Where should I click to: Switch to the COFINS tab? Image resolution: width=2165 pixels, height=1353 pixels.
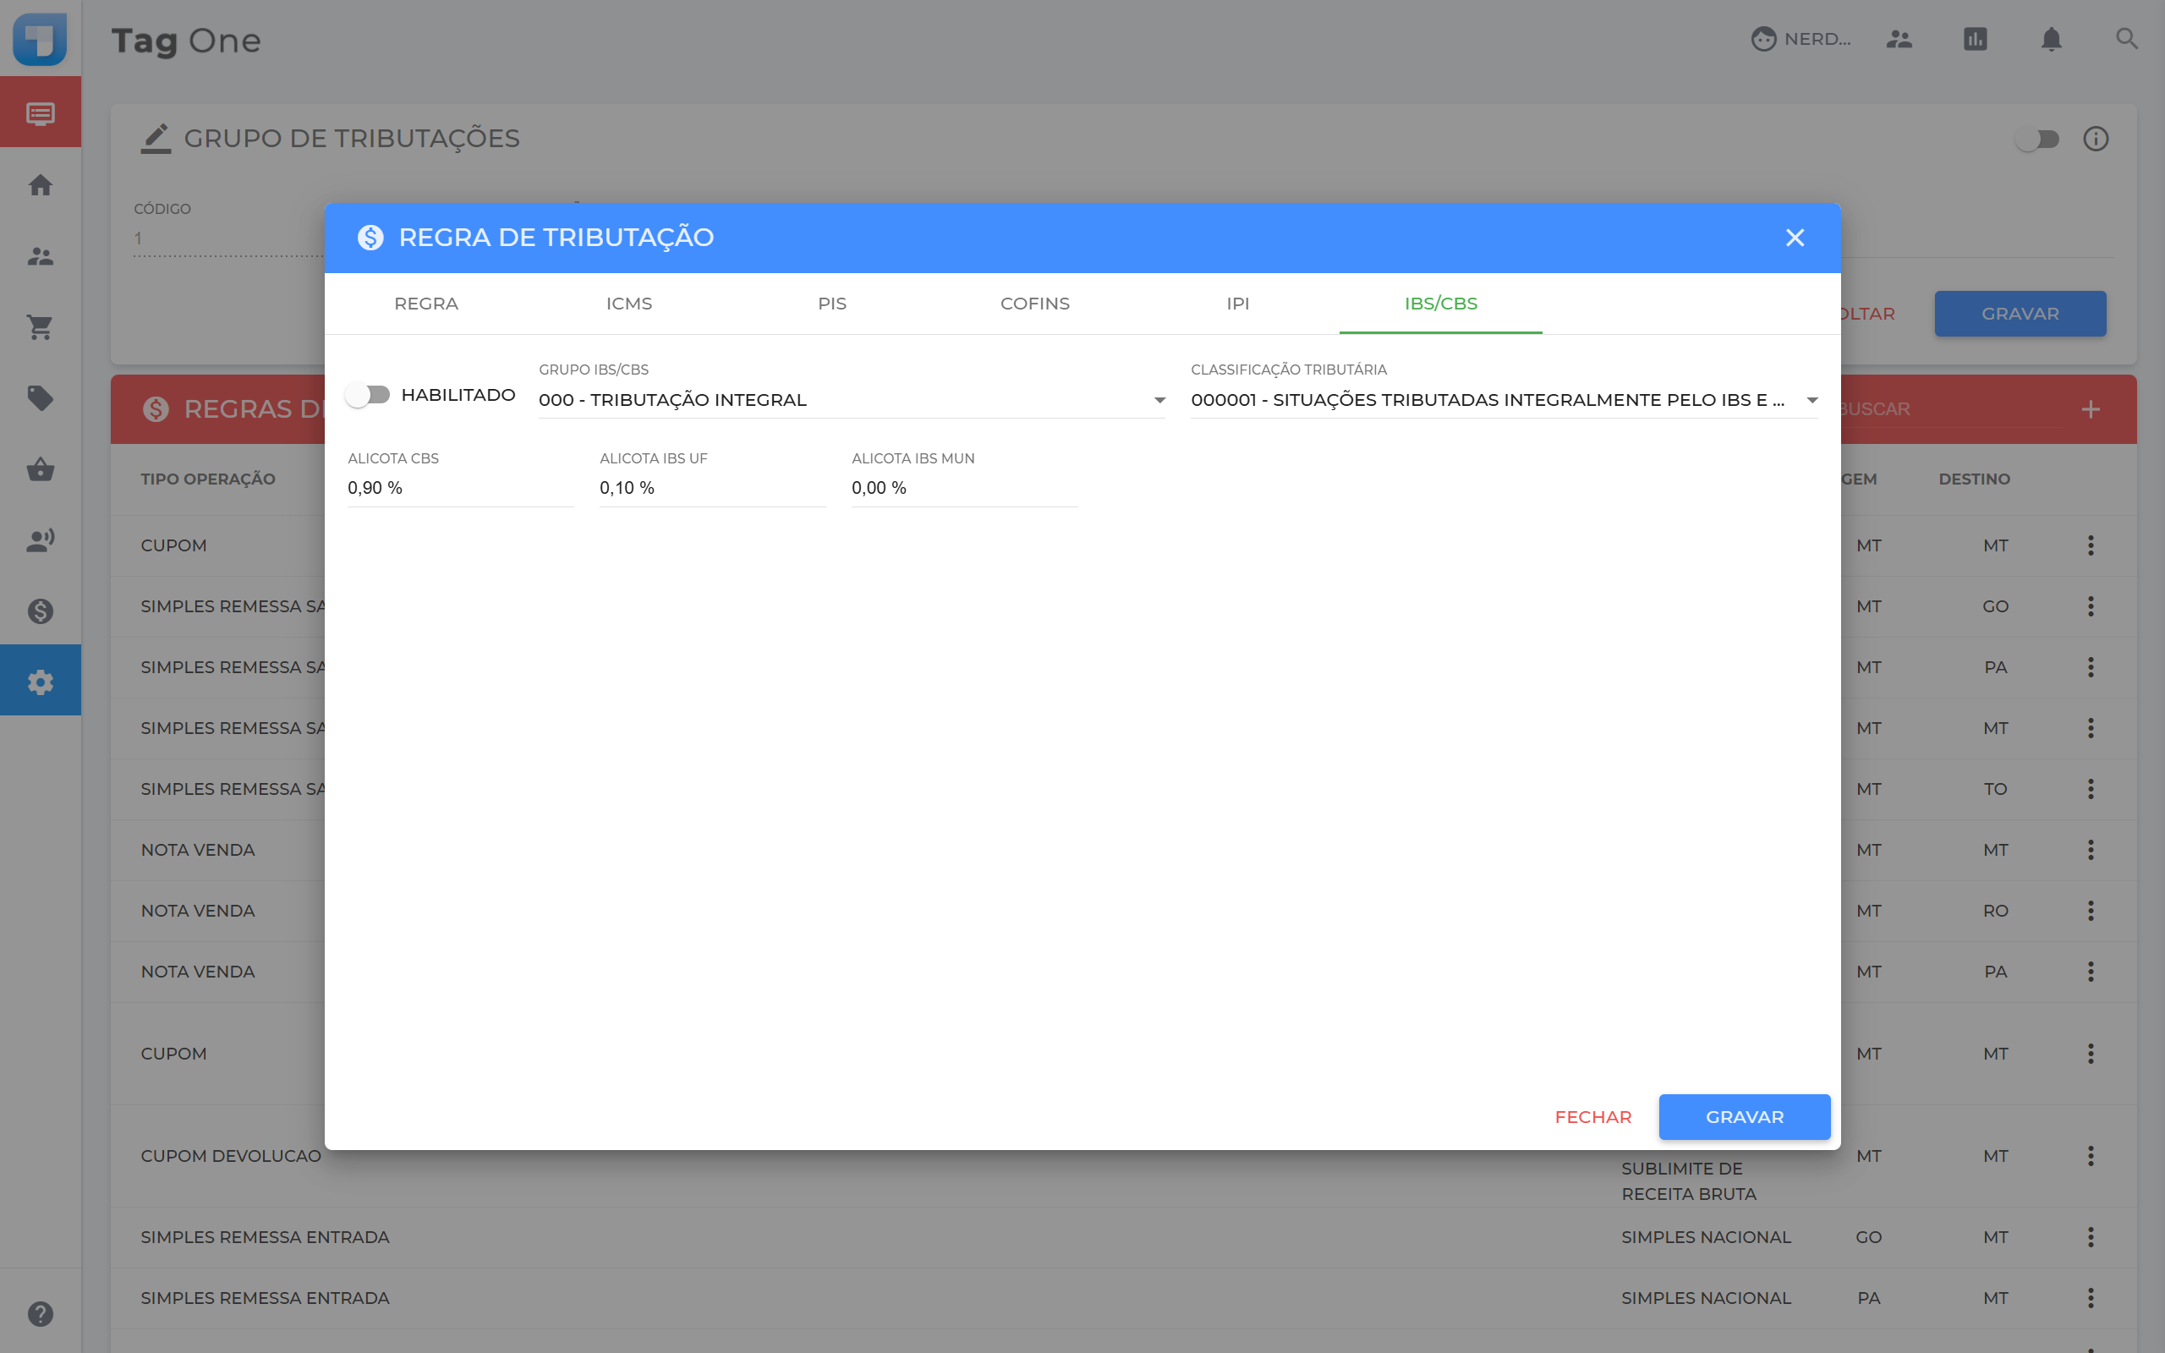coord(1034,304)
